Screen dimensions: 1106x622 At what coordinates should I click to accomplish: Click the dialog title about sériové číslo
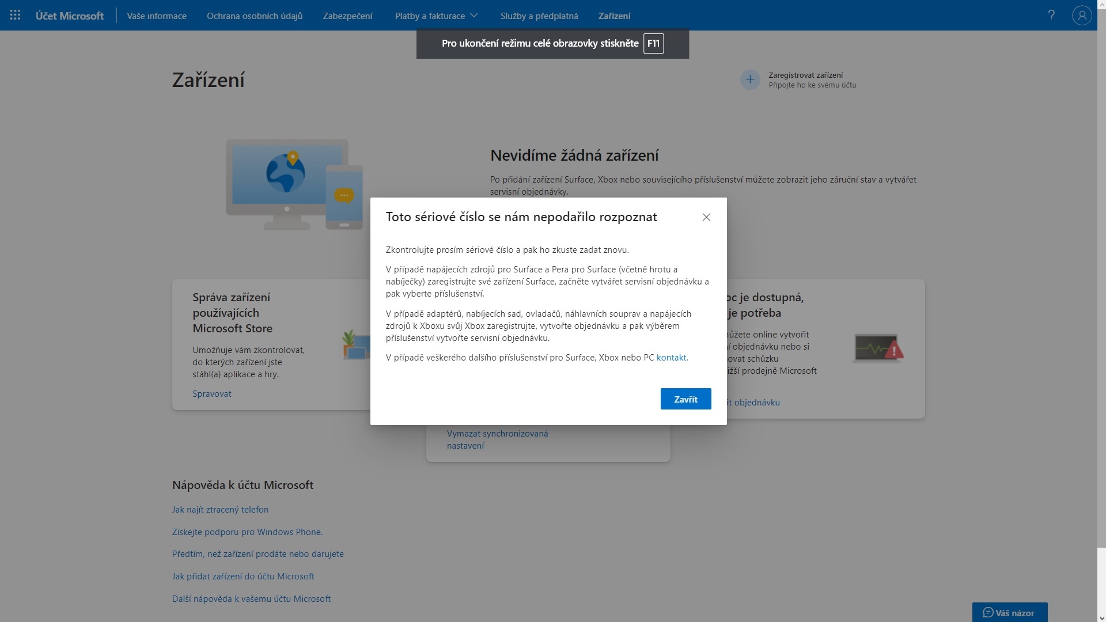click(x=521, y=217)
